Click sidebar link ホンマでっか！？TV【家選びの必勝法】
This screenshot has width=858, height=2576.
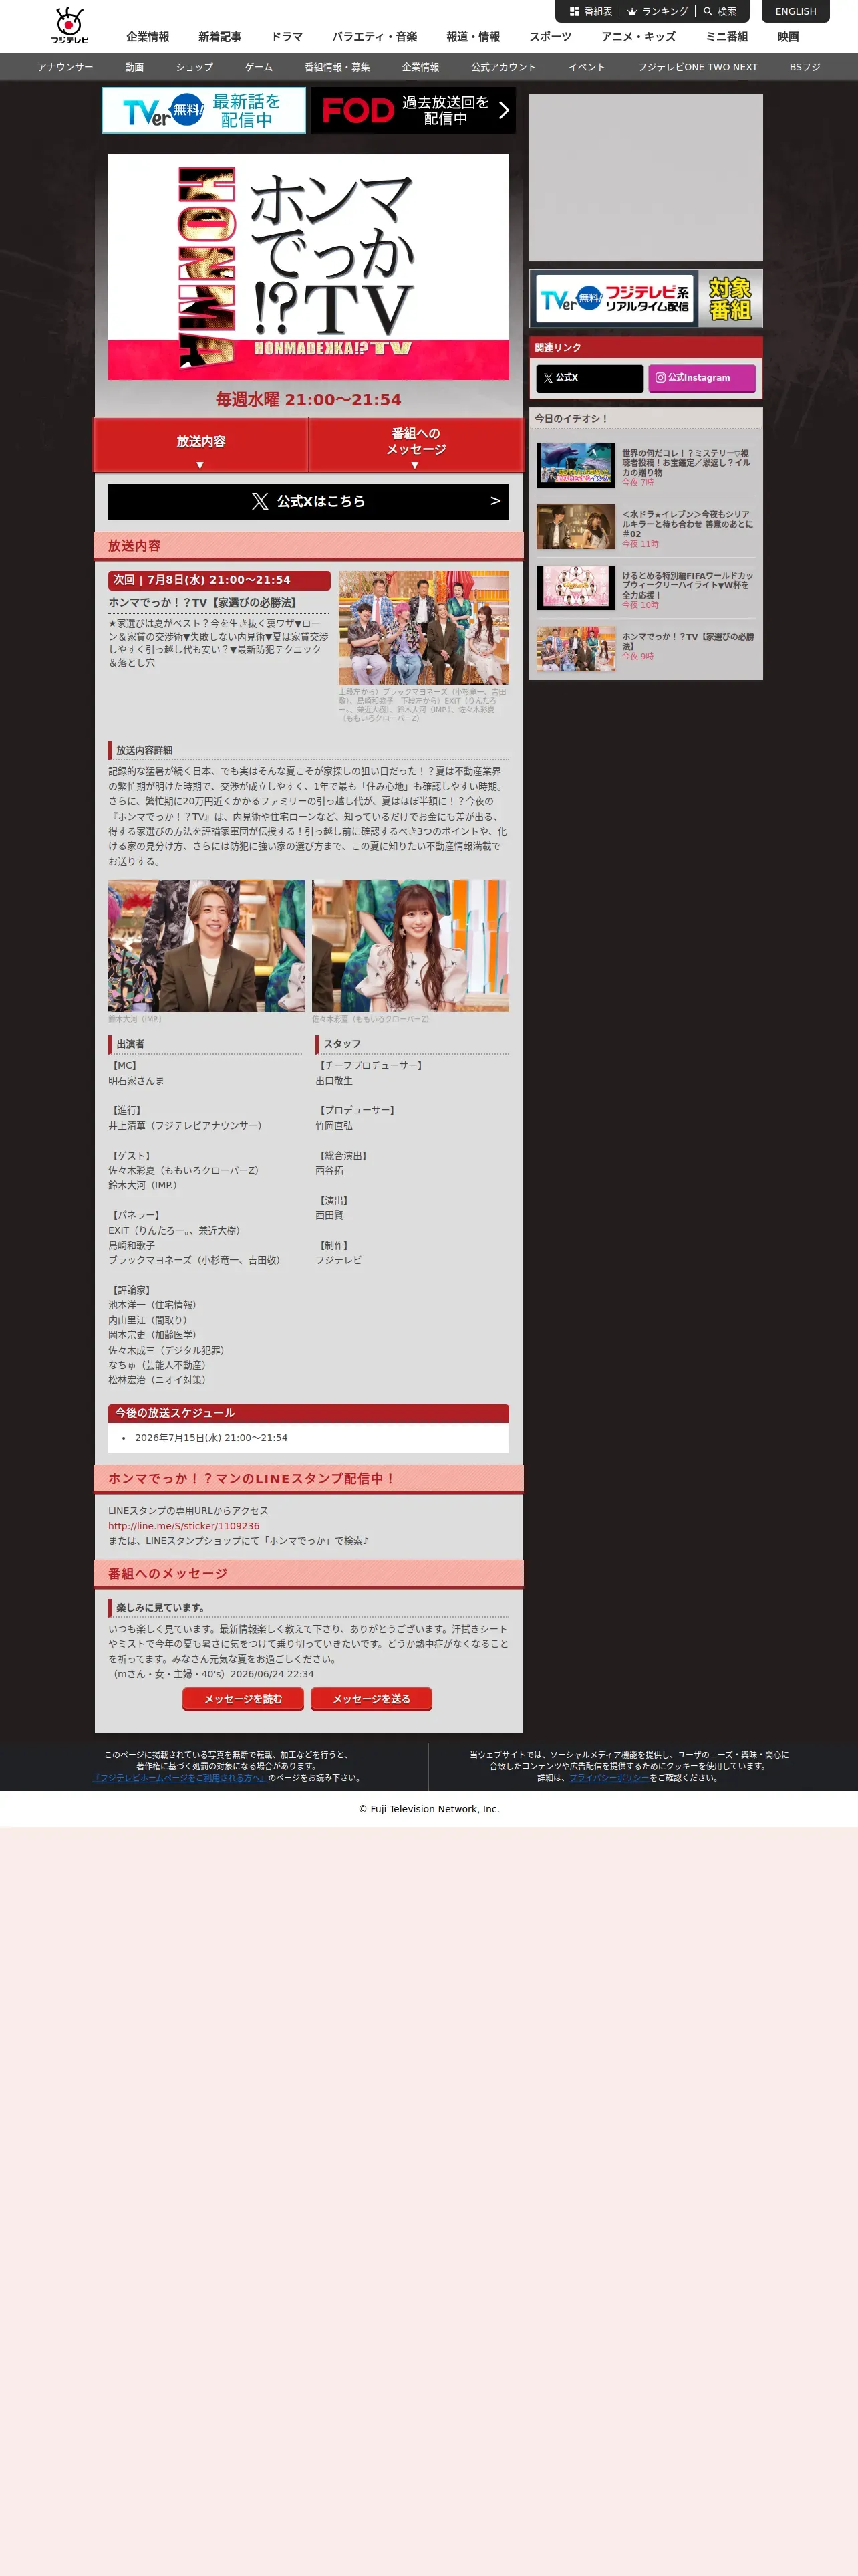(x=687, y=641)
